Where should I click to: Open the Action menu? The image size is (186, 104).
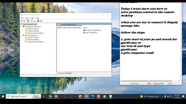click(x=27, y=18)
